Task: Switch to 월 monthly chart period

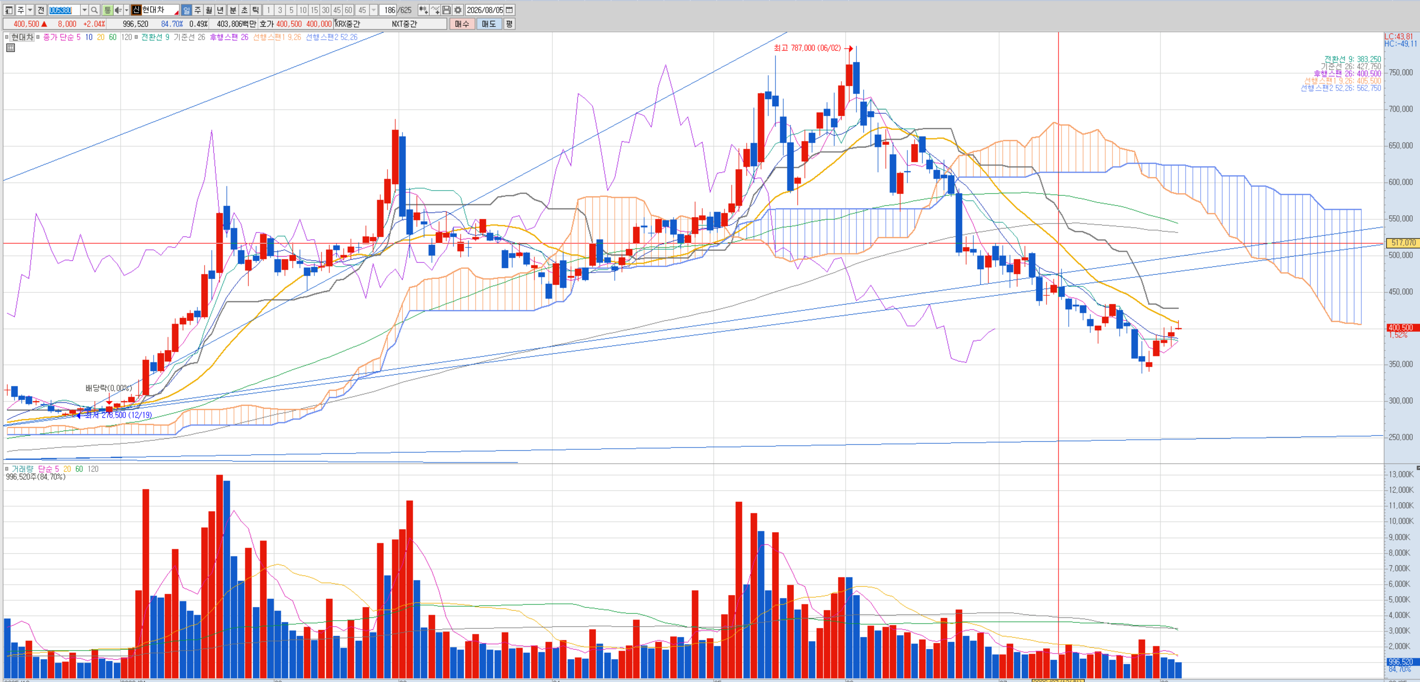Action: click(209, 10)
